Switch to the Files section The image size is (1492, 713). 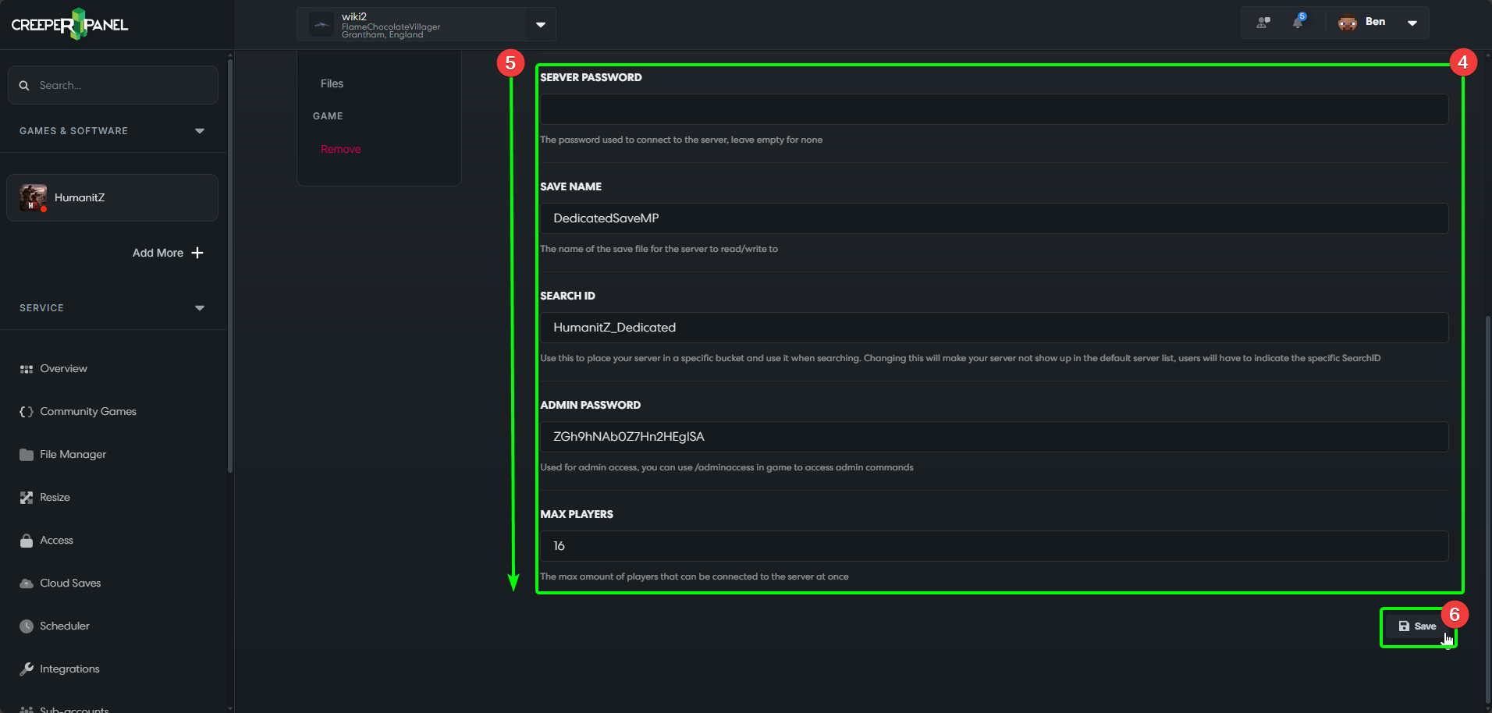331,83
